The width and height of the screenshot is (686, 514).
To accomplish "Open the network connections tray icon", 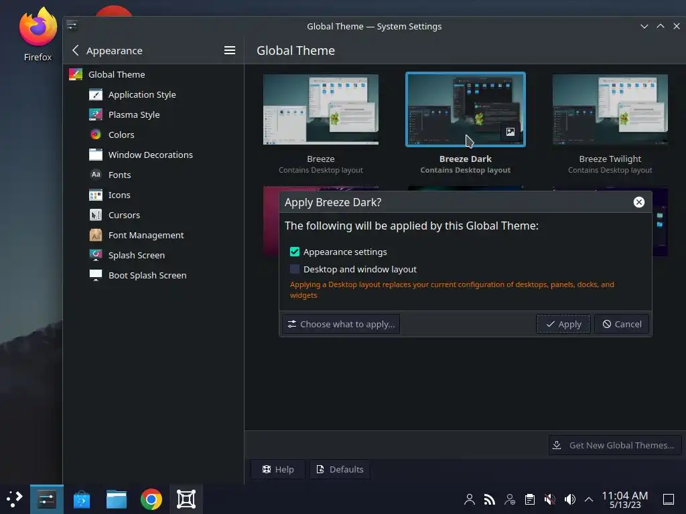I will (490, 499).
